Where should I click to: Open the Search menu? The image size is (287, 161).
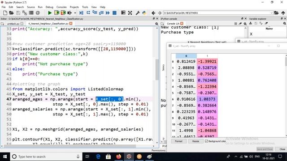point(20,7)
